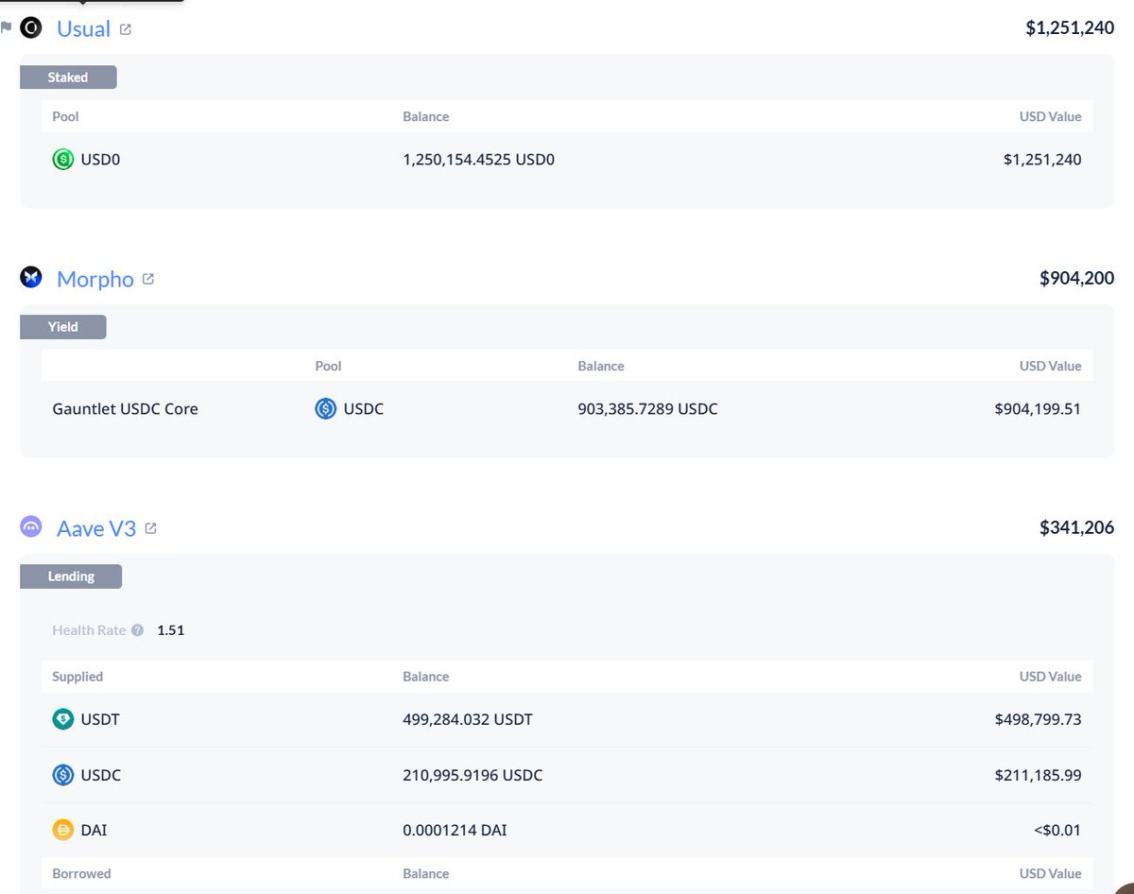Click the Pool header in Usual table
This screenshot has width=1134, height=894.
coord(65,116)
